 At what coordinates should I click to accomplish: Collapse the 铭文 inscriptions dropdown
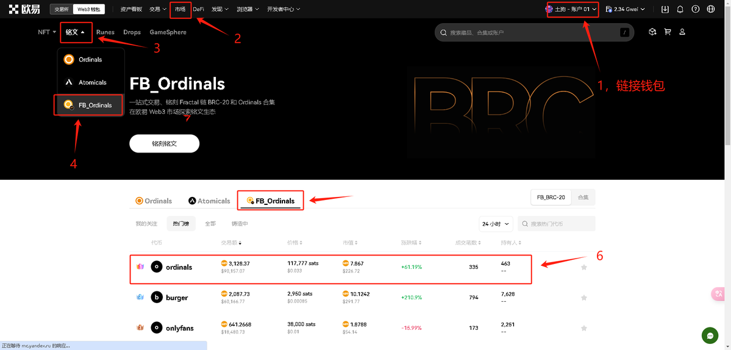pyautogui.click(x=76, y=32)
